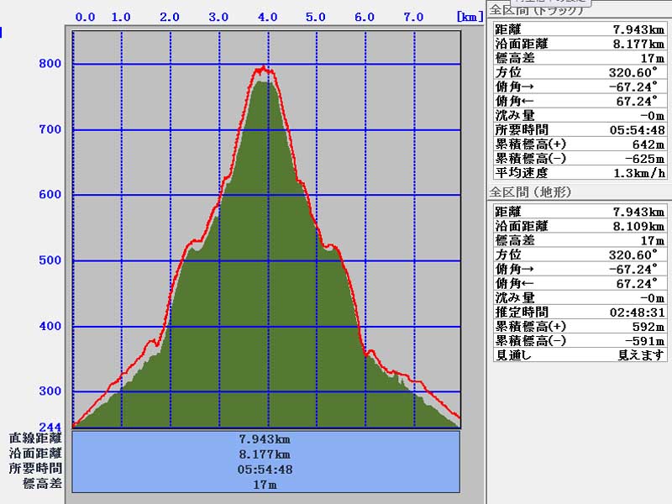The height and width of the screenshot is (504, 672).
Task: Click 17m in the blue summary panel
Action: click(265, 485)
